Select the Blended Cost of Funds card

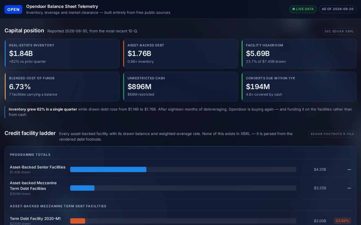point(62,87)
